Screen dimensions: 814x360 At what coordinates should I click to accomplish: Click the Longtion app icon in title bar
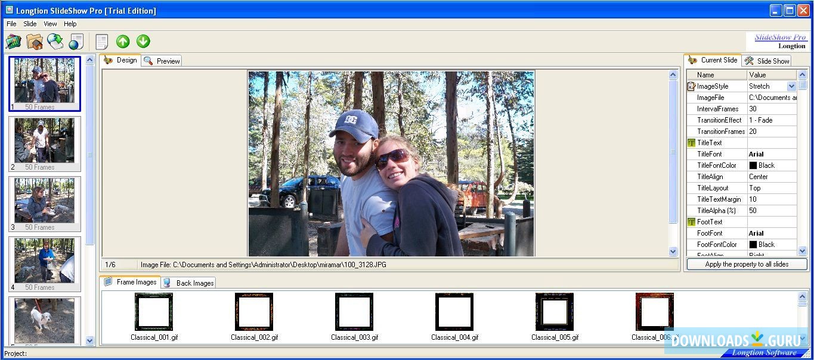point(9,10)
